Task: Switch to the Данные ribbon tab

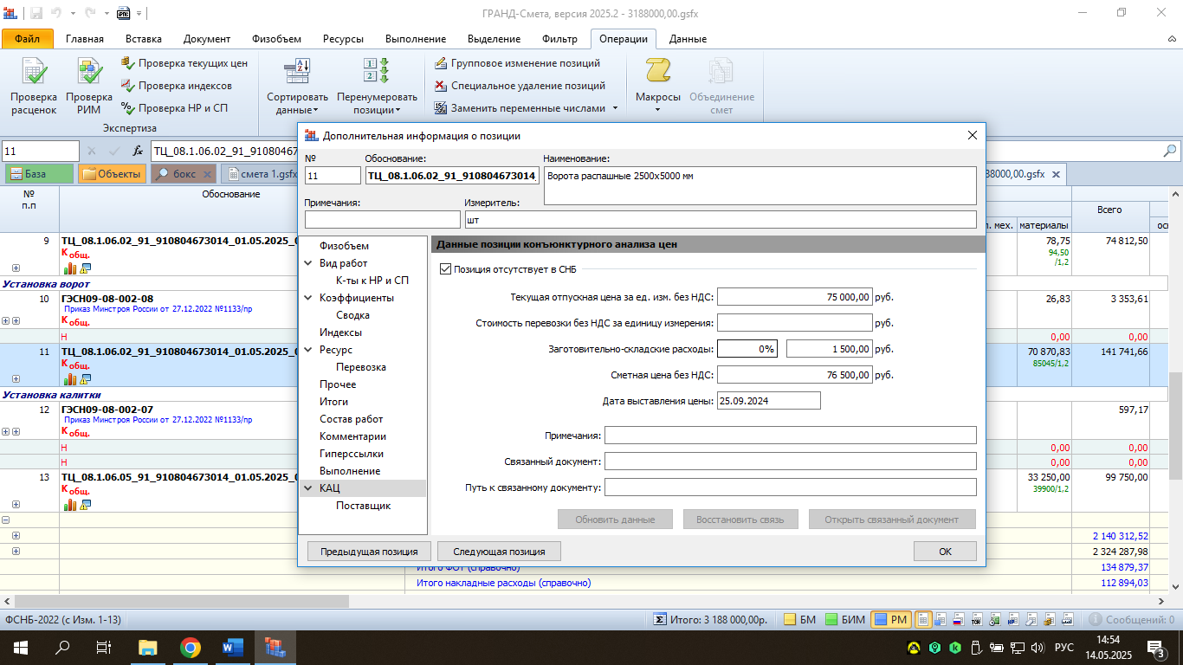Action: [688, 39]
